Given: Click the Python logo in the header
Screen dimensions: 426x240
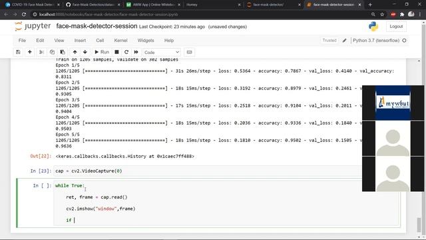Looking at the screenshot, I should coord(373,27).
